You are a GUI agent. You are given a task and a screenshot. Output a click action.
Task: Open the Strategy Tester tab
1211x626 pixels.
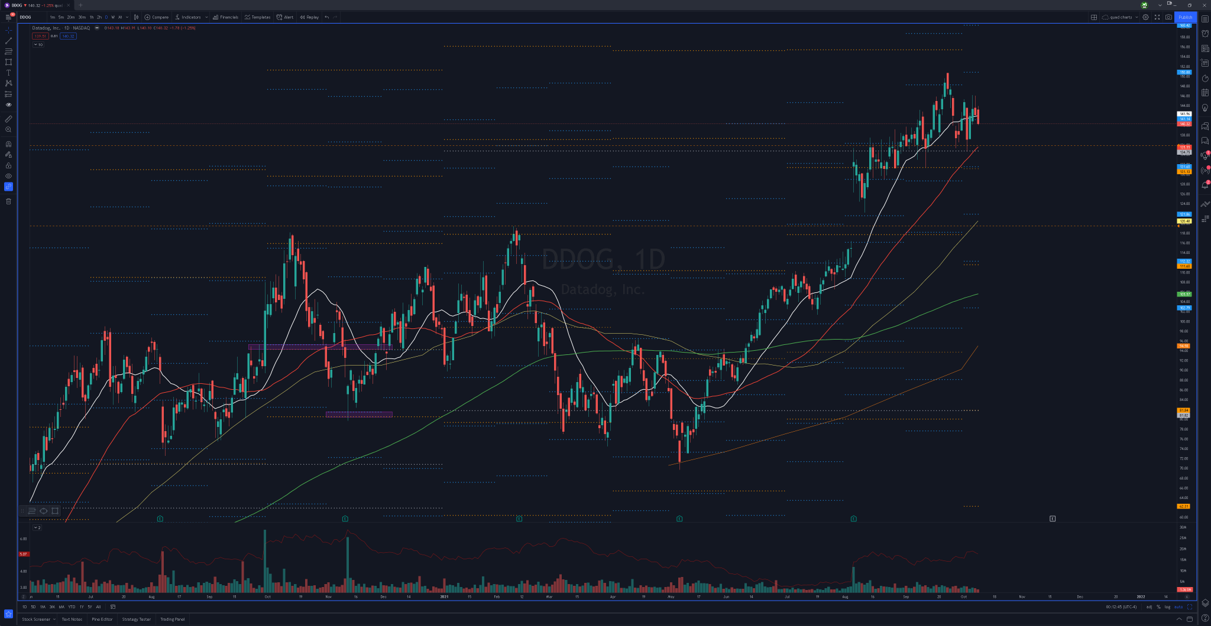click(137, 619)
